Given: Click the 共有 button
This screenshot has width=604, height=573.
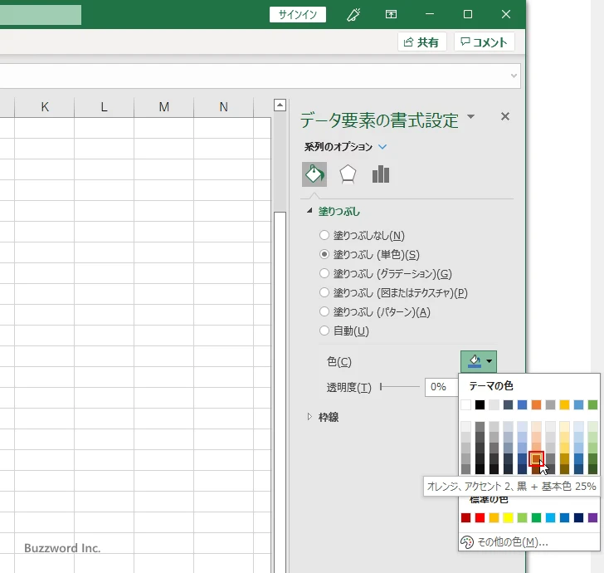Looking at the screenshot, I should coord(421,42).
